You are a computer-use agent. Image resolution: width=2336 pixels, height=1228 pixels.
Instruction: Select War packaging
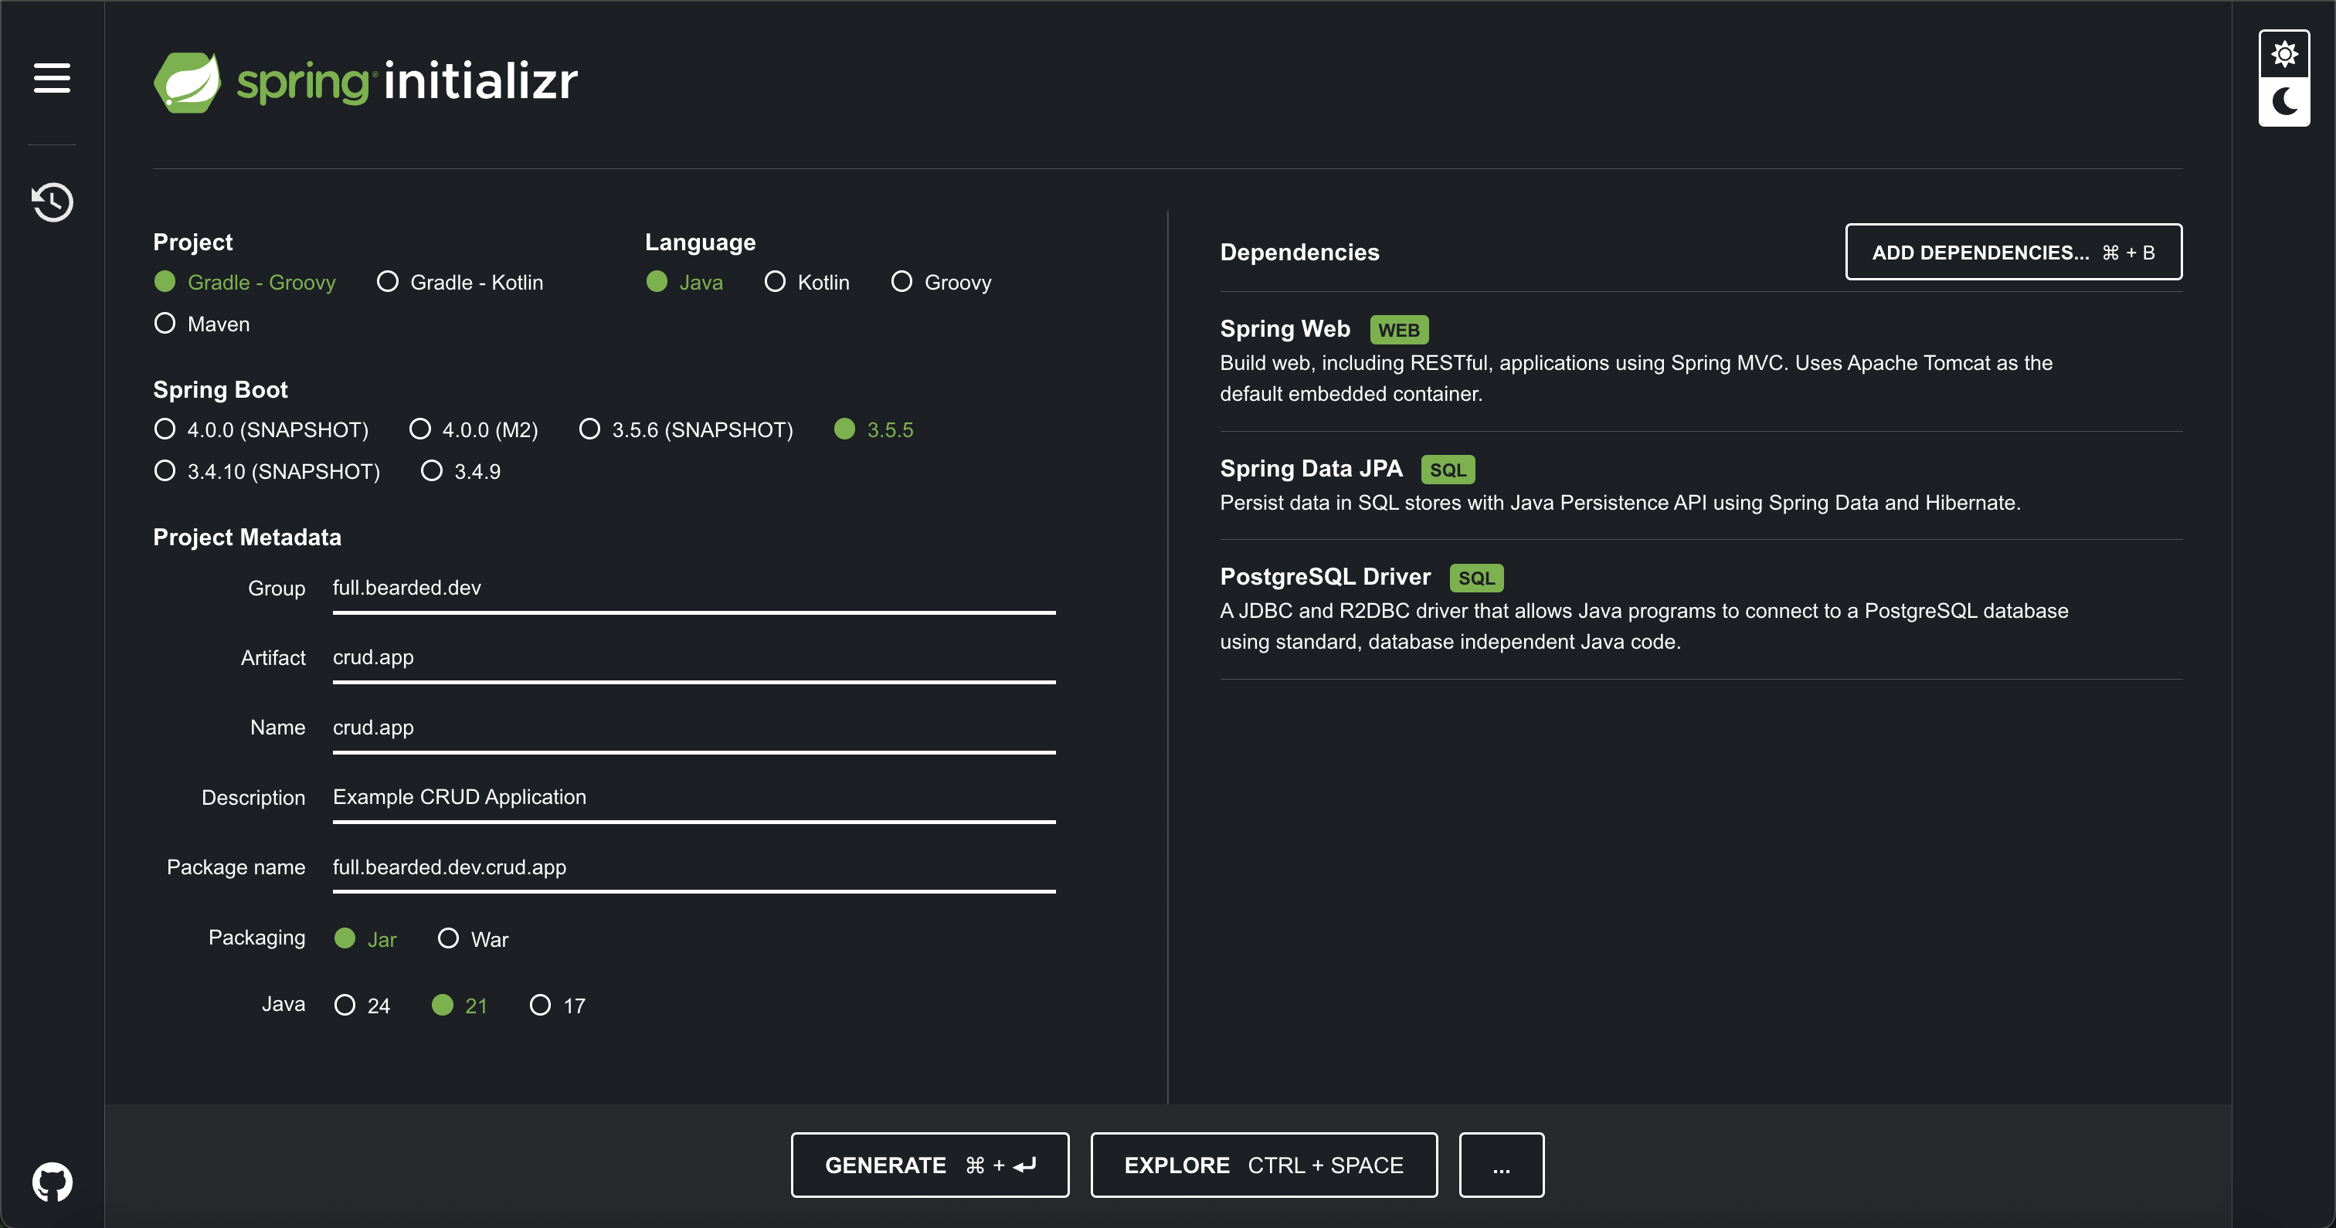coord(448,938)
